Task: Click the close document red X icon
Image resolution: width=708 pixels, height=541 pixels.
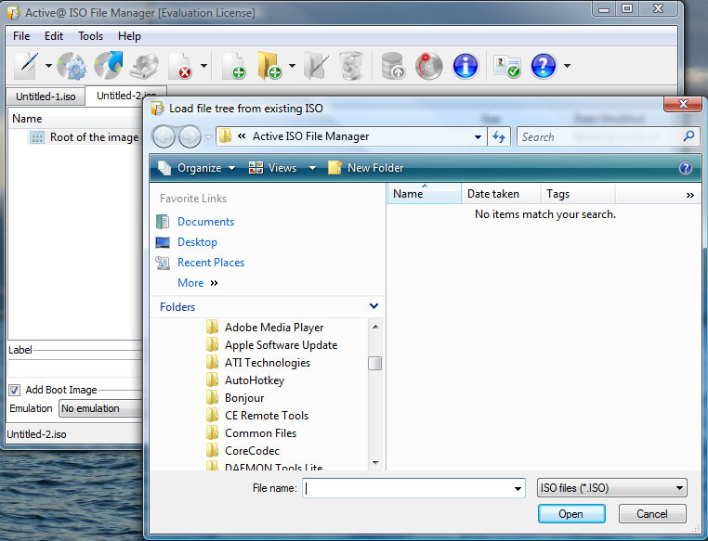Action: 180,66
